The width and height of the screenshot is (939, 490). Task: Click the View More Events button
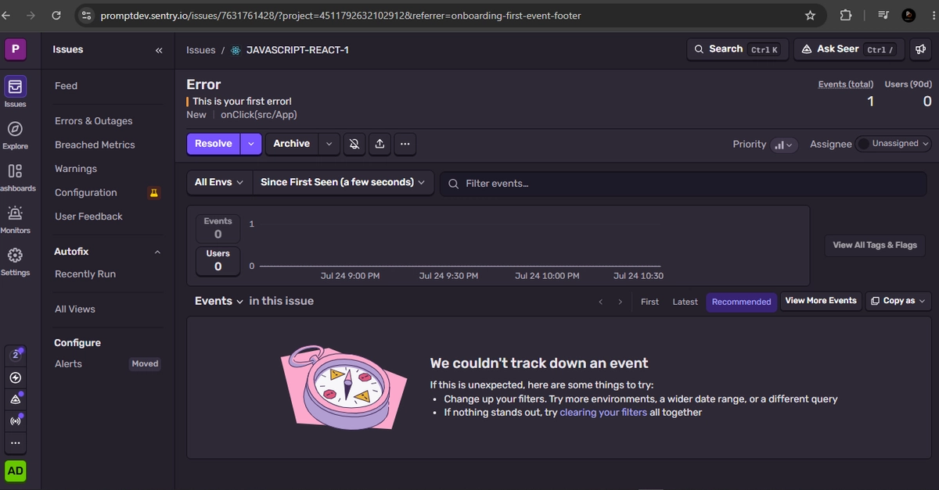pyautogui.click(x=821, y=301)
